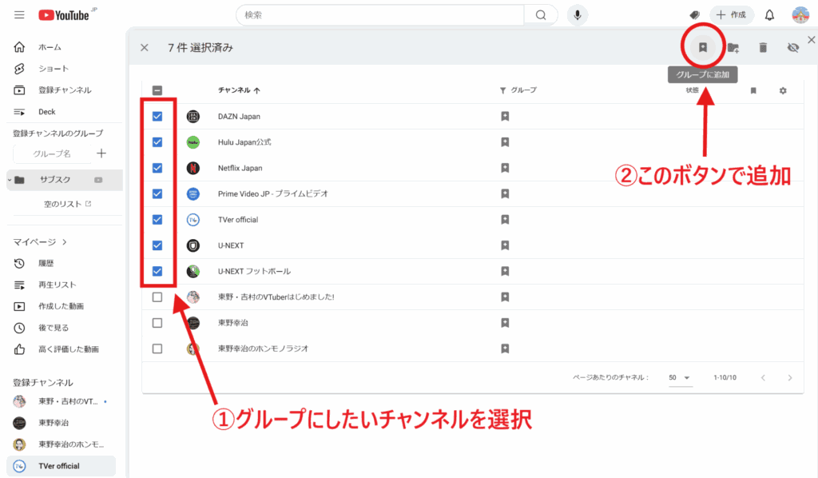818x478 pixels.
Task: Expand the マイページ chevron
Action: coord(65,241)
